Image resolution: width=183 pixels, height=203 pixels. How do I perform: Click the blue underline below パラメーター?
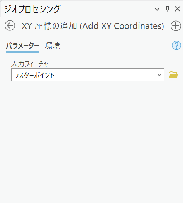coord(22,52)
